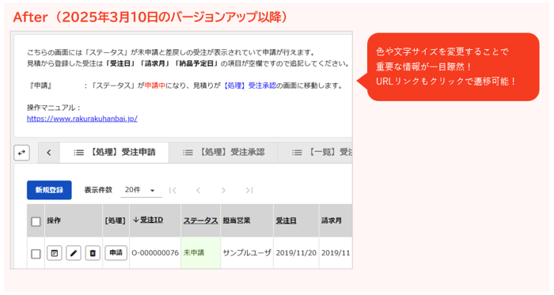The height and width of the screenshot is (295, 554).
Task: Check the row checkbox for O-000000076
Action: point(36,253)
